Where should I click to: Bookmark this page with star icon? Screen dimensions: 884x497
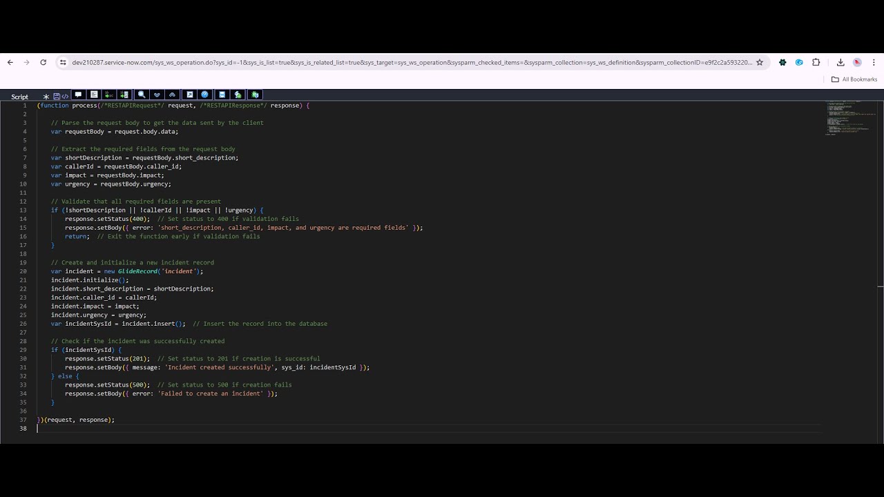(x=760, y=62)
